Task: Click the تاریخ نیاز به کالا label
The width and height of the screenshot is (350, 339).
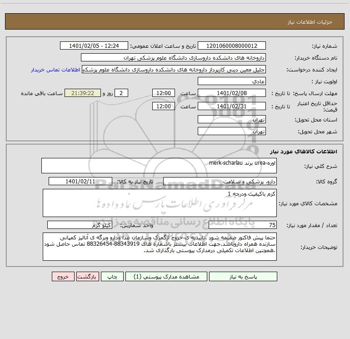Action: pos(135,182)
